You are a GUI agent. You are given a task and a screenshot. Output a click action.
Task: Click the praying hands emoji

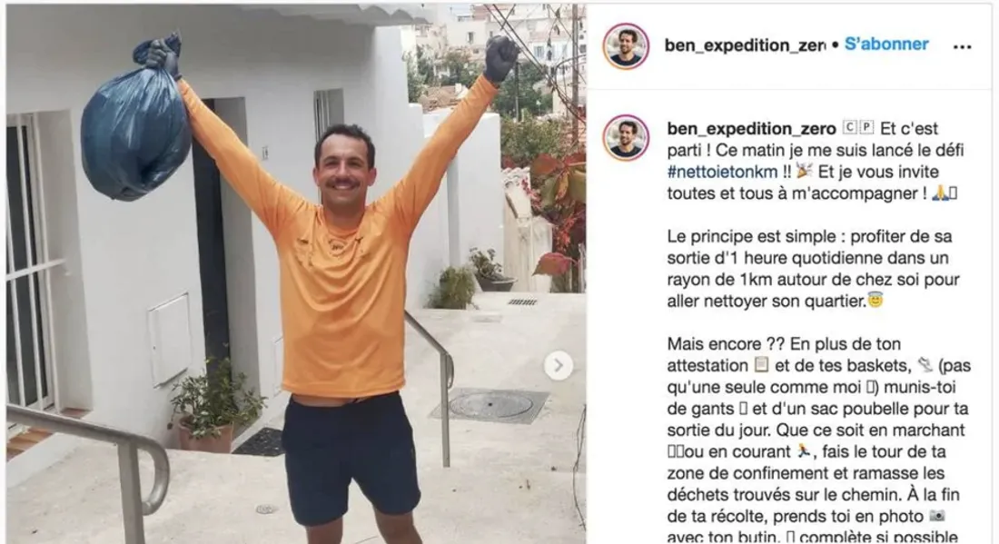coord(940,193)
